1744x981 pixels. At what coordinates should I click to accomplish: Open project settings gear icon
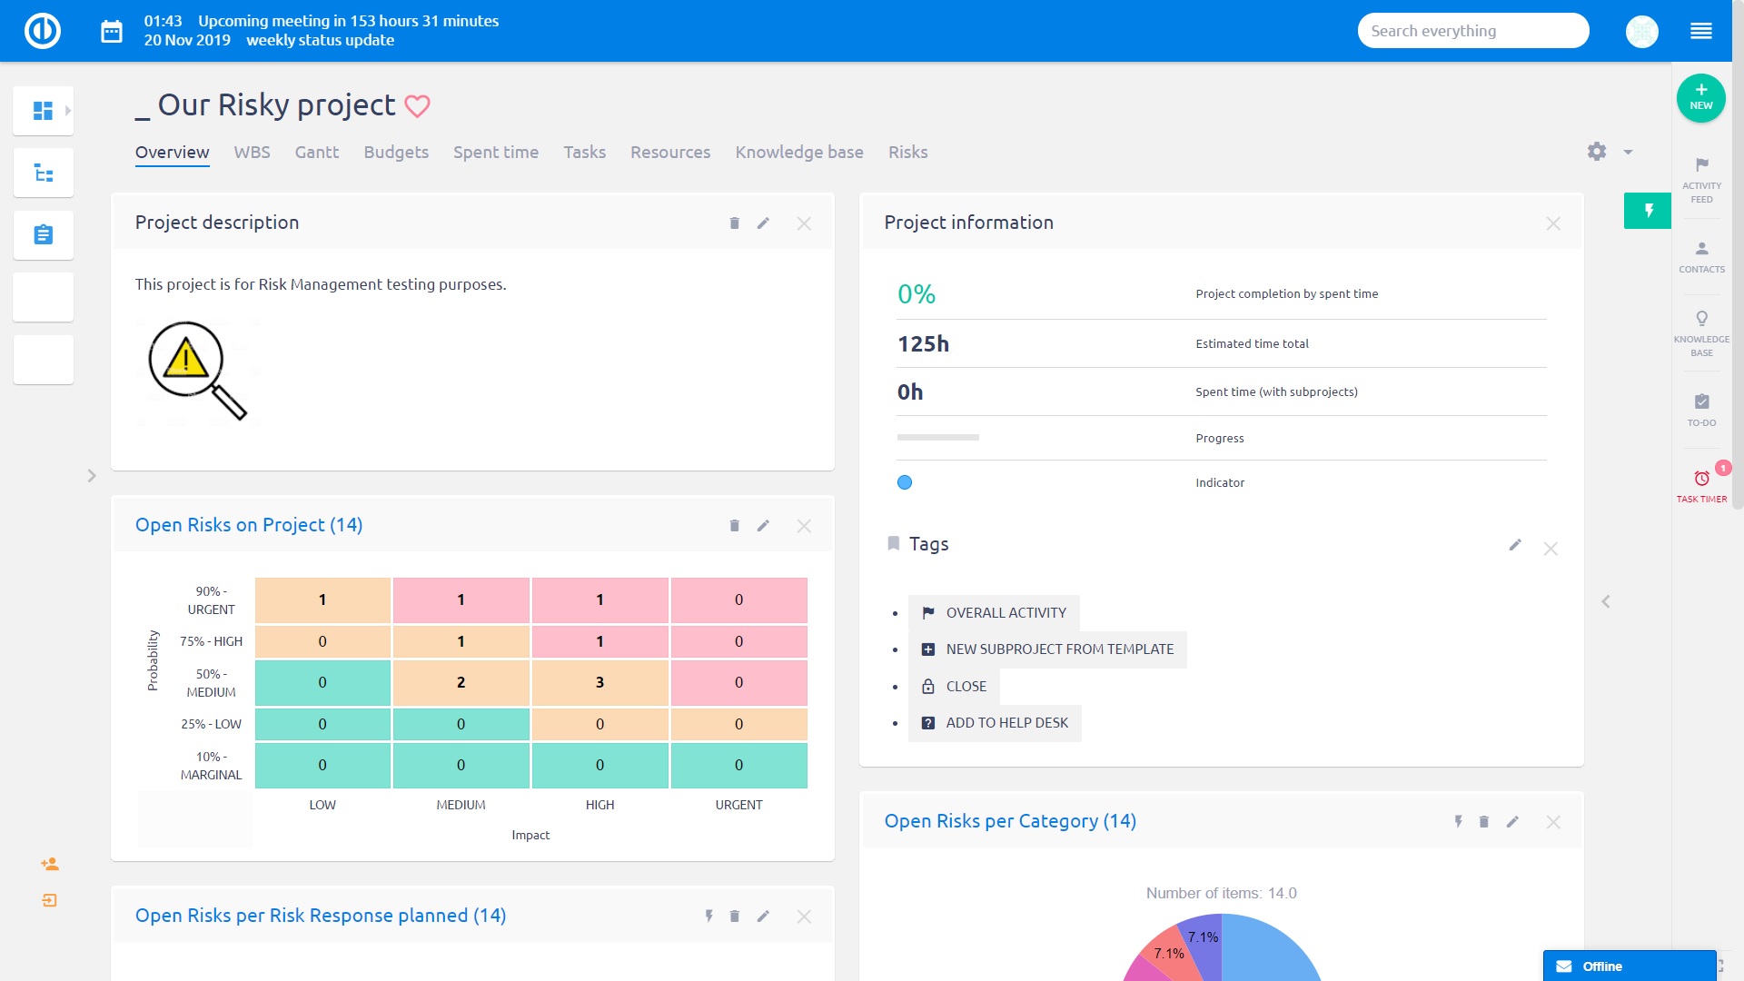point(1597,152)
